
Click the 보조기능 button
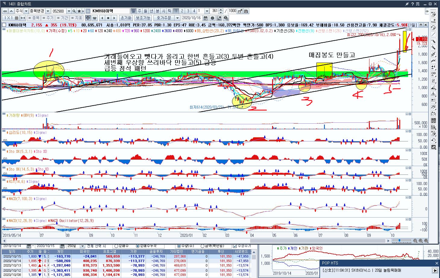coord(143,18)
